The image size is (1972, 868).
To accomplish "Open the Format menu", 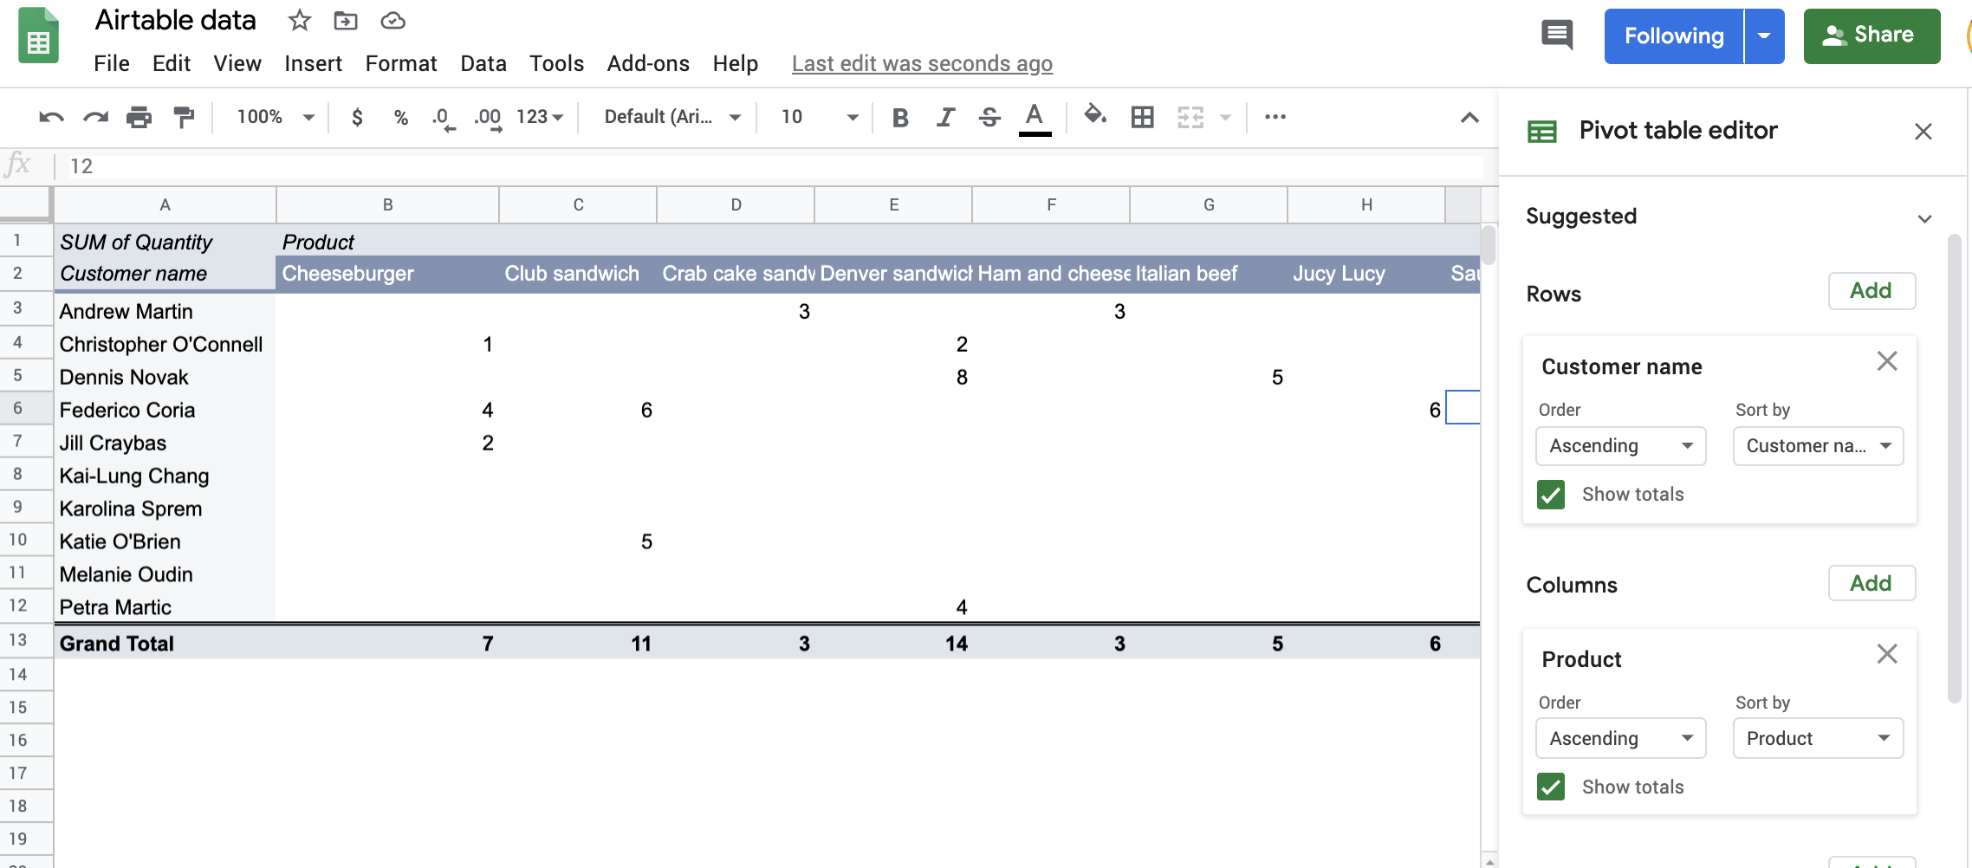I will click(401, 63).
